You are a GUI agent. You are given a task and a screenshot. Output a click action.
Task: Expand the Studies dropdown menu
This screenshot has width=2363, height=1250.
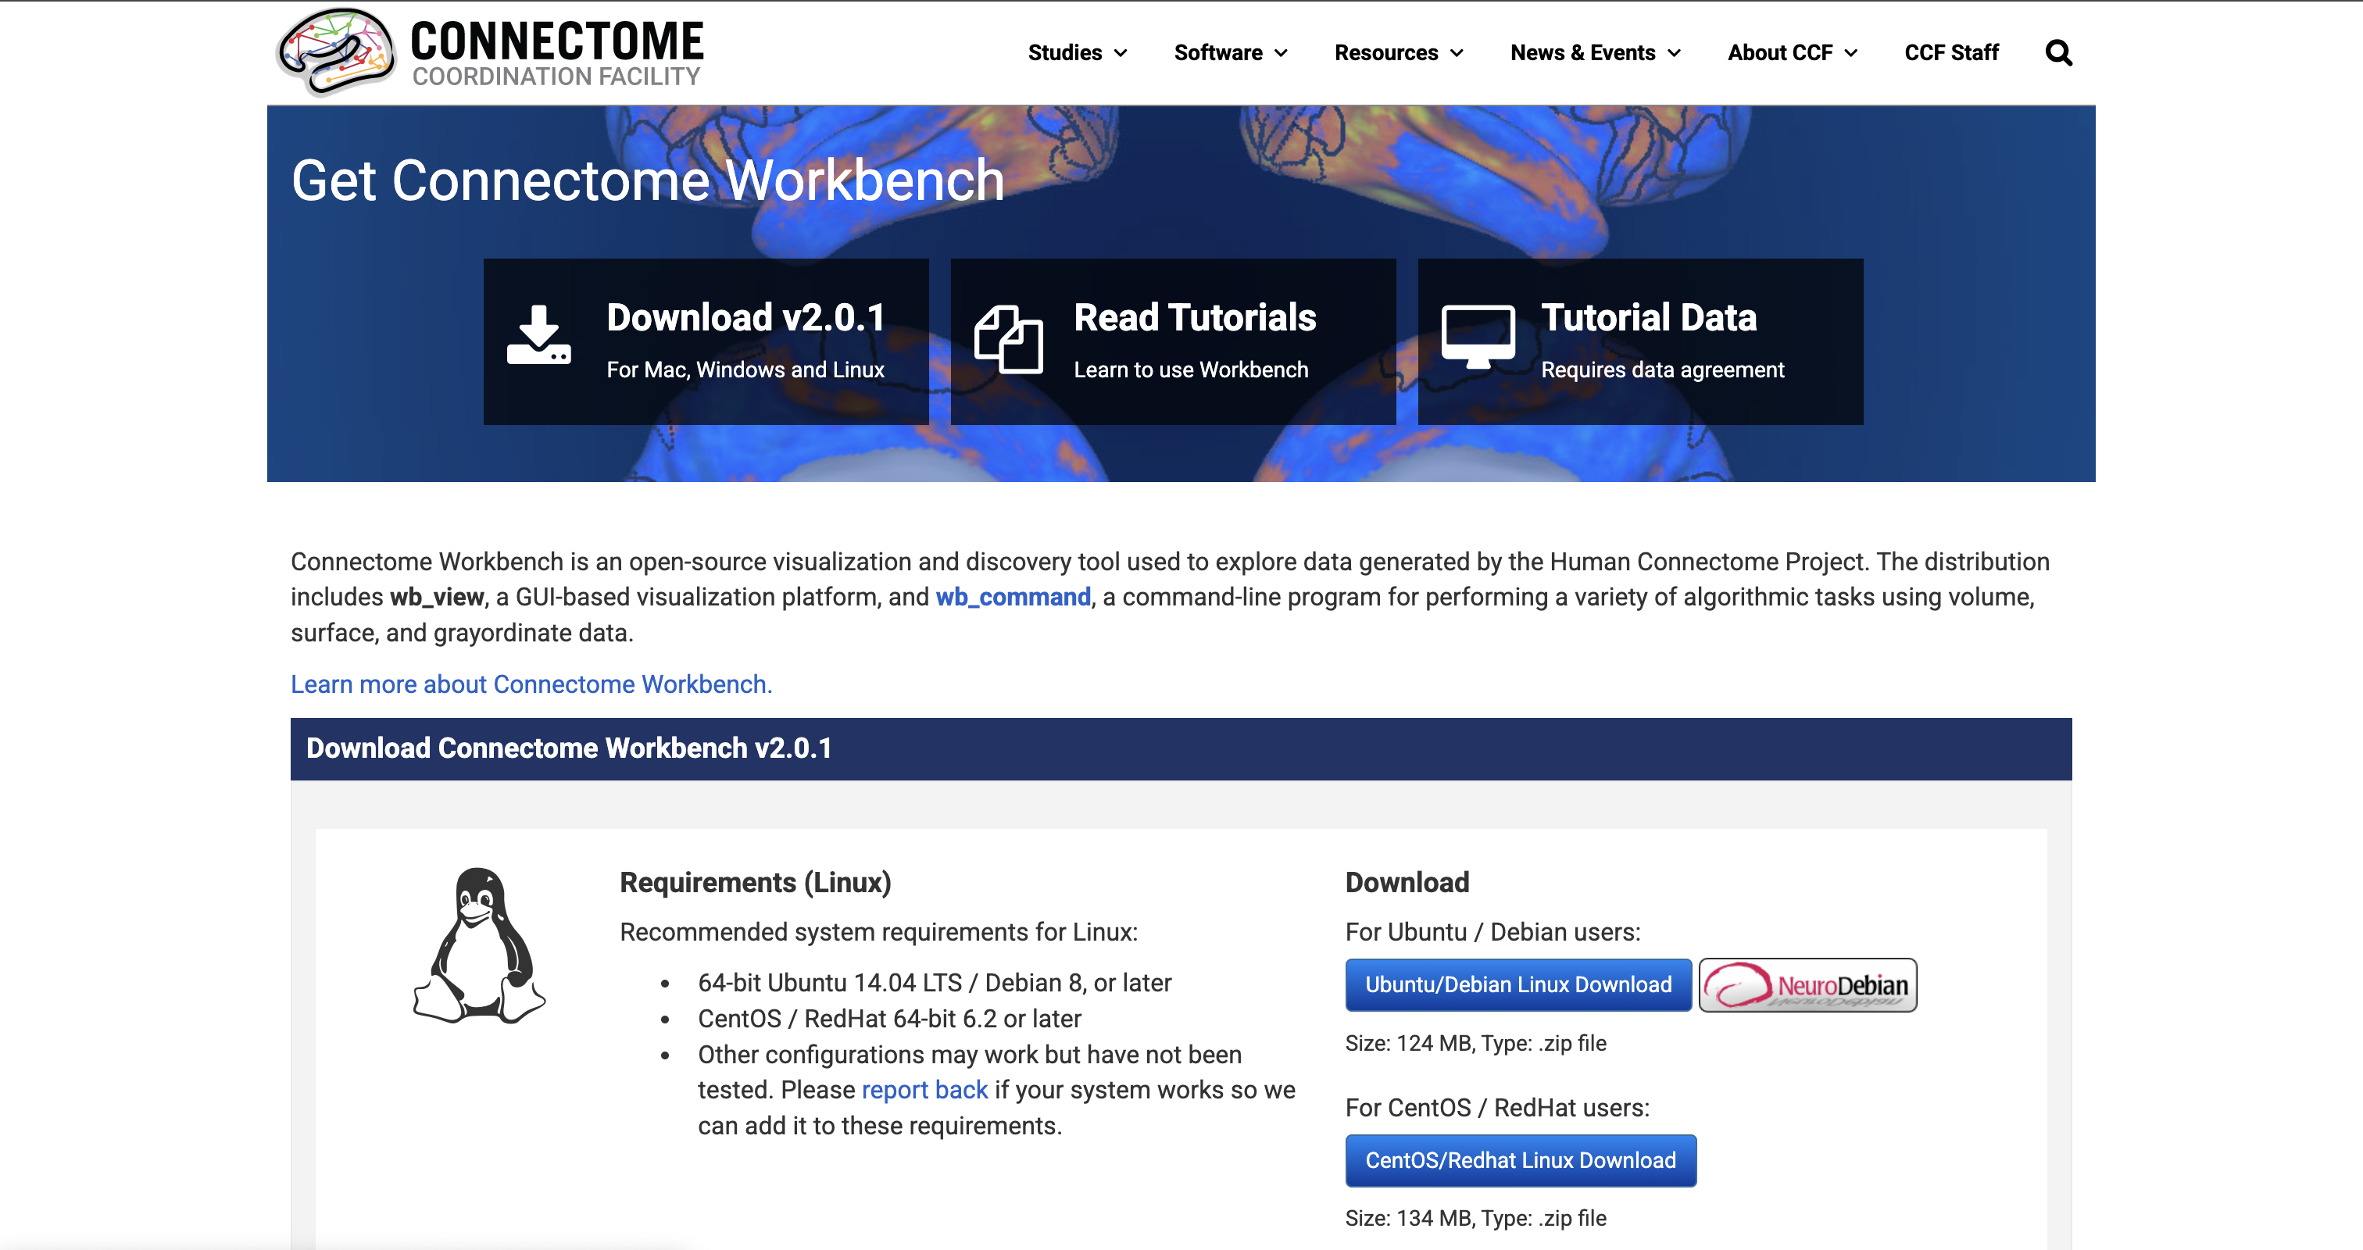pyautogui.click(x=1077, y=53)
